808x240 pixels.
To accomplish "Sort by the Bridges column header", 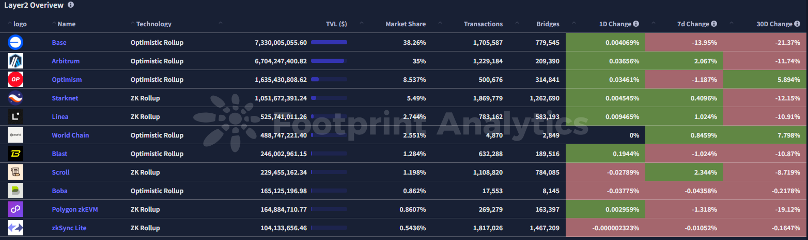I will (x=548, y=24).
